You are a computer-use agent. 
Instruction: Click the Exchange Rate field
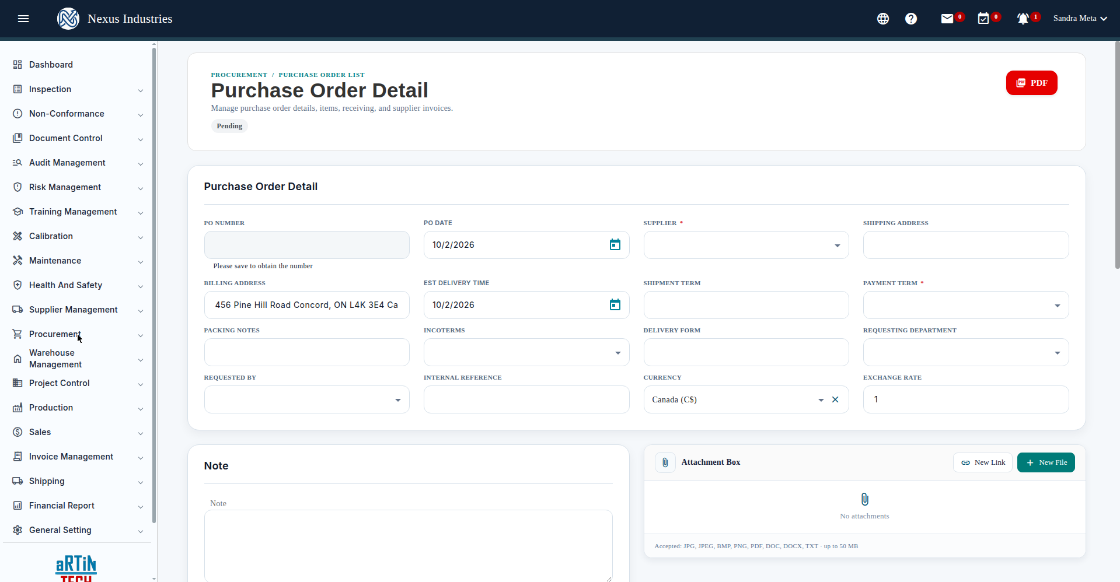[966, 399]
